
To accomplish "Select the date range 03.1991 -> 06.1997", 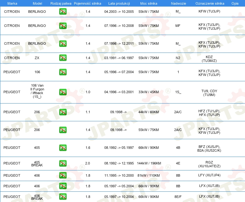I will click(x=119, y=58).
